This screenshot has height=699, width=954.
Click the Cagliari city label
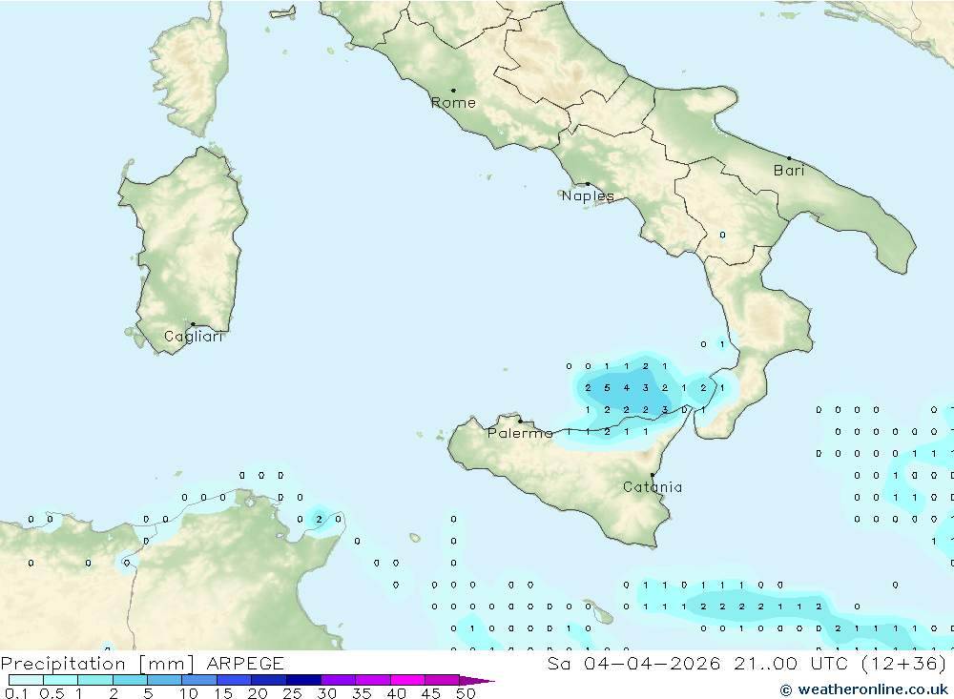(x=194, y=337)
